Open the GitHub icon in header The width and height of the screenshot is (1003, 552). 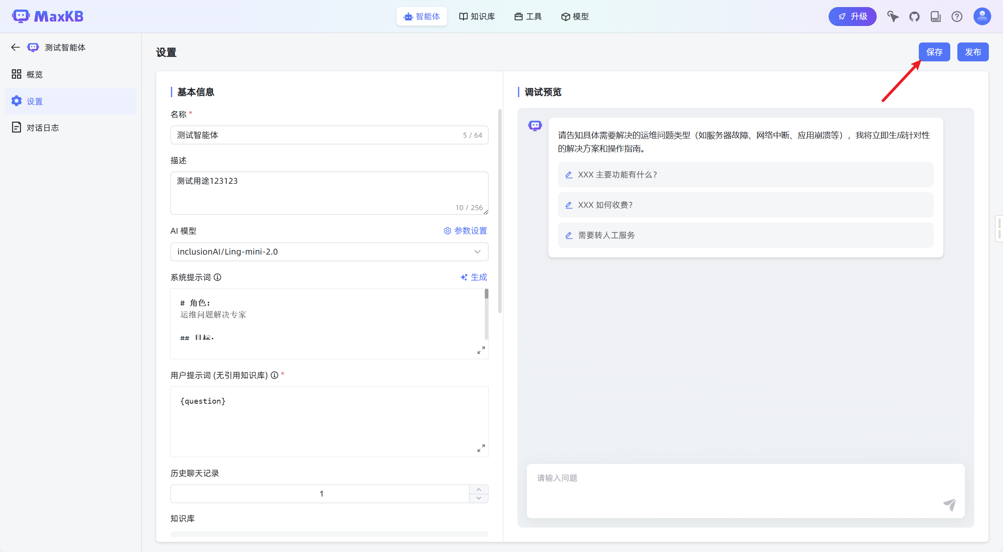pyautogui.click(x=914, y=17)
